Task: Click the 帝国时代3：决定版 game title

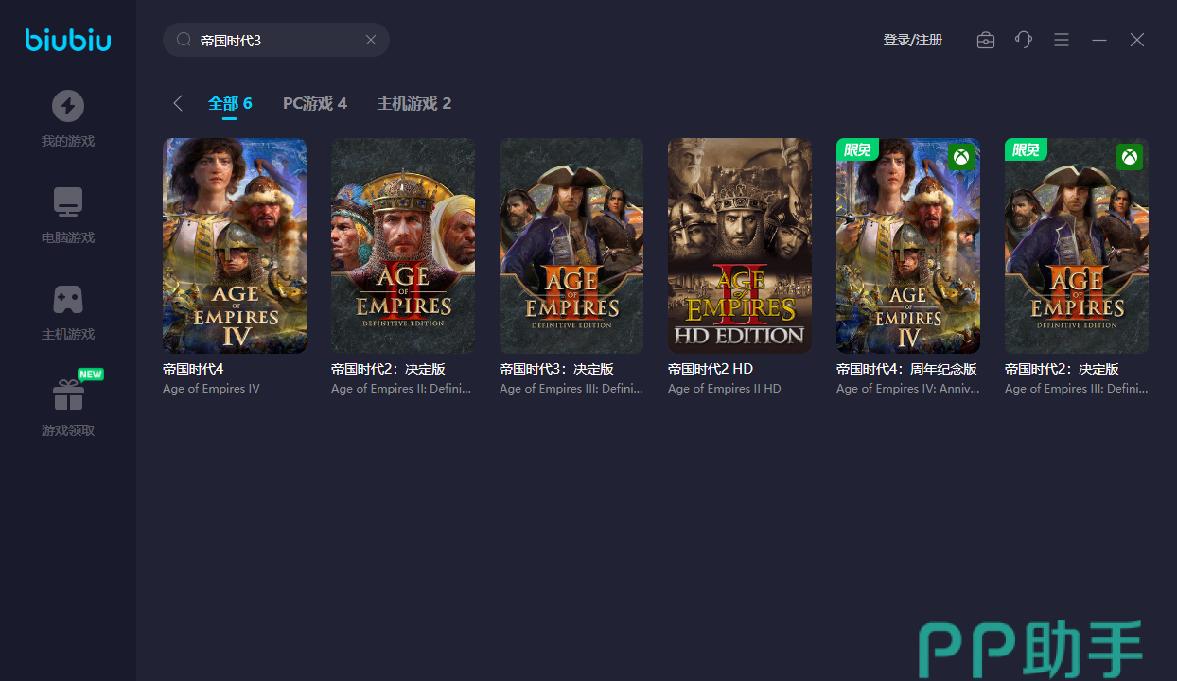Action: pyautogui.click(x=556, y=369)
